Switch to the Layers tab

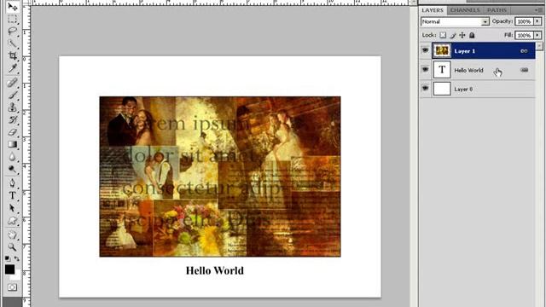[433, 10]
